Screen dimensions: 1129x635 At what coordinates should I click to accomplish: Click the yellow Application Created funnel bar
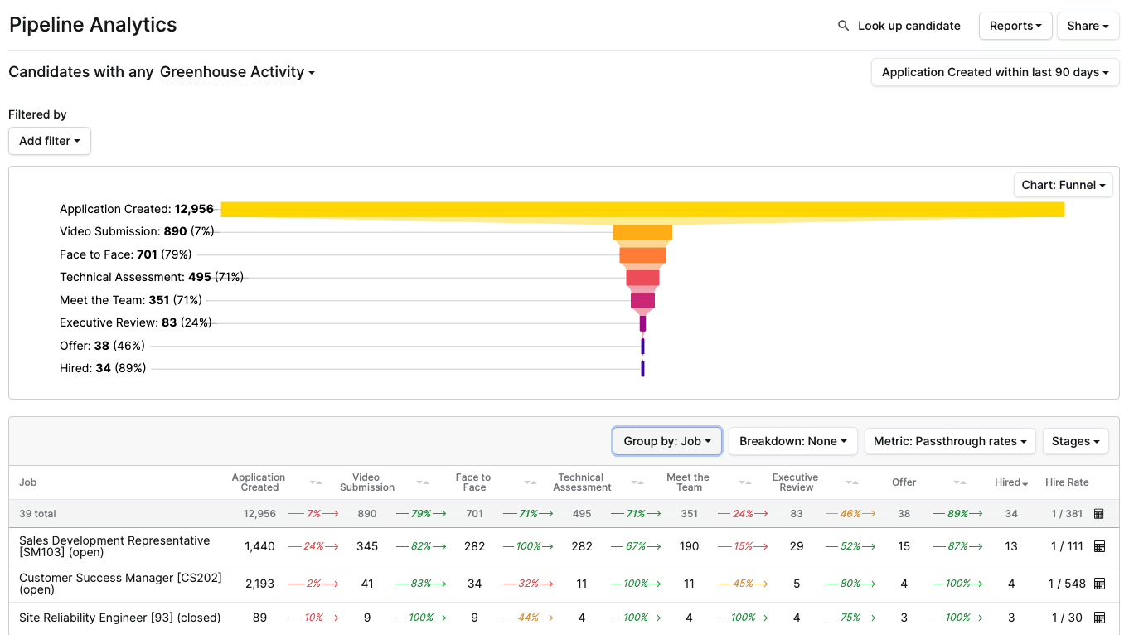click(x=642, y=210)
